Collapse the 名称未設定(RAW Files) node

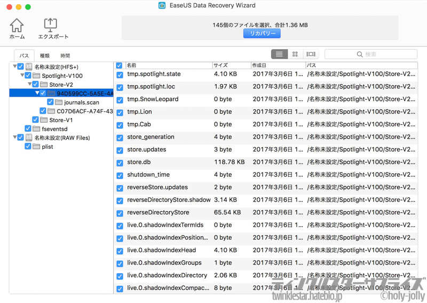tap(15, 137)
